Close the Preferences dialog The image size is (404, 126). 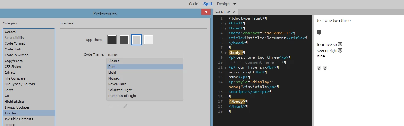pos(206,12)
